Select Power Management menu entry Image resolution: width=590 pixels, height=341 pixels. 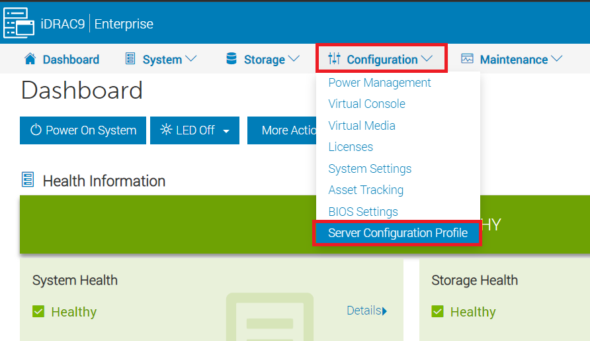[380, 82]
